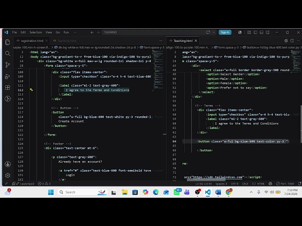Image resolution: width=302 pixels, height=226 pixels.
Task: Click the taskbar Search box
Action: click(83, 192)
